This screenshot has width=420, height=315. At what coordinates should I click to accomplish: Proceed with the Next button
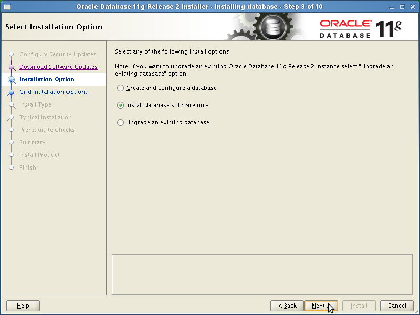pyautogui.click(x=321, y=306)
